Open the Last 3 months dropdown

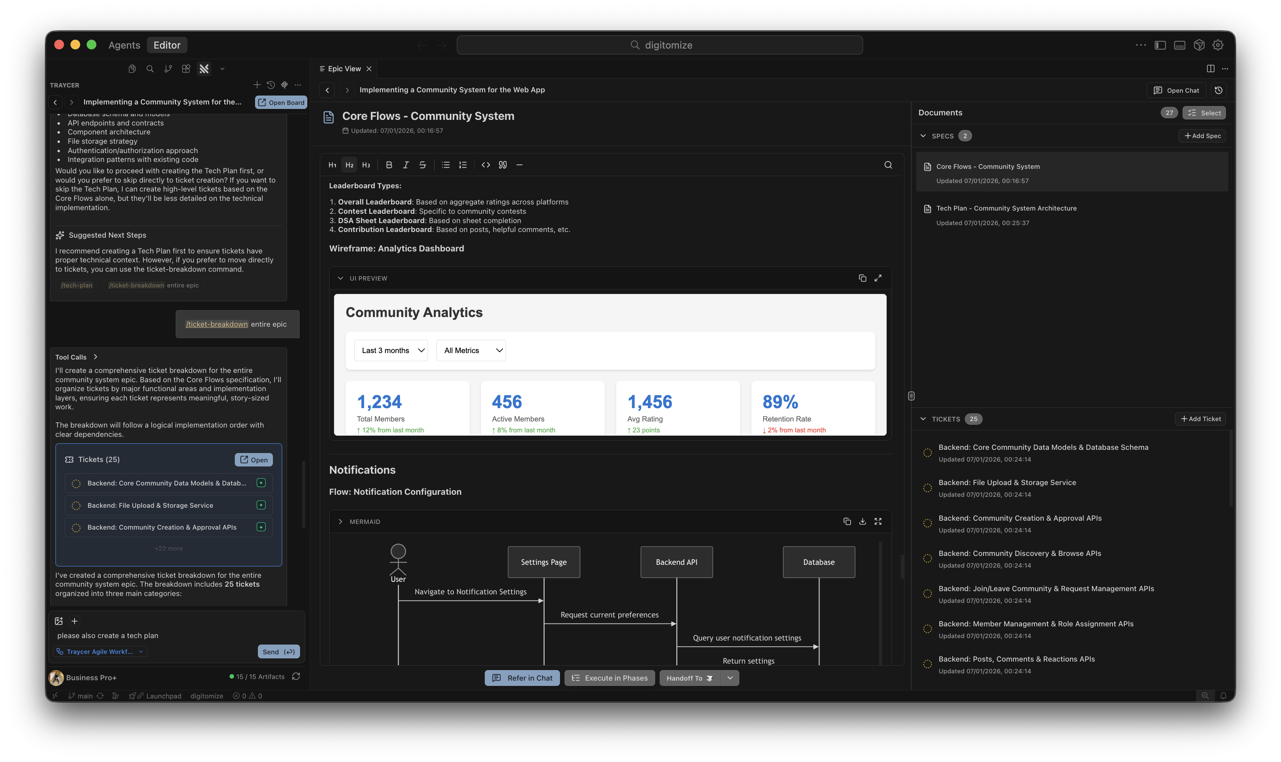(x=391, y=350)
